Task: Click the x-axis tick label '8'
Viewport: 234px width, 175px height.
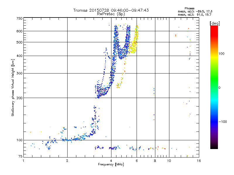Action: coord(155,161)
